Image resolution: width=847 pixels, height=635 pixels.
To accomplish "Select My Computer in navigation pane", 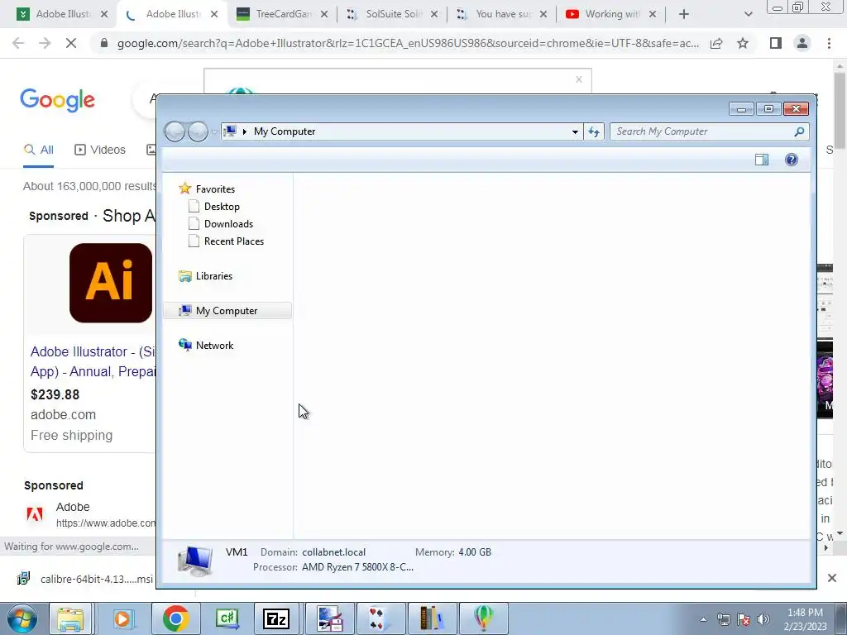I will click(227, 311).
